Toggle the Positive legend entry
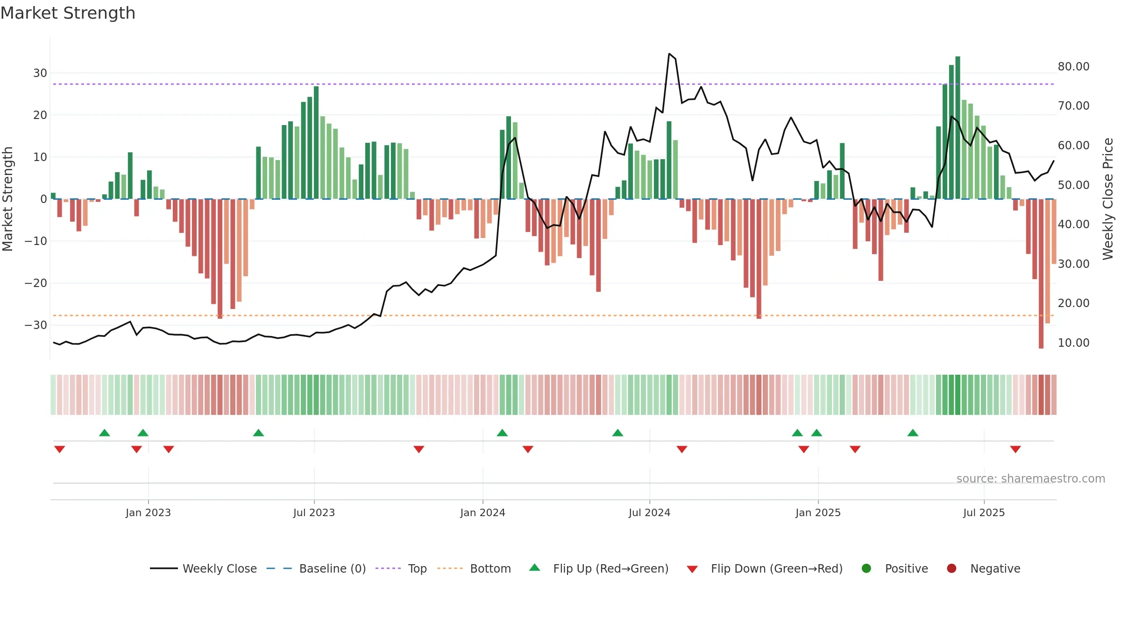The width and height of the screenshot is (1121, 630). [894, 568]
